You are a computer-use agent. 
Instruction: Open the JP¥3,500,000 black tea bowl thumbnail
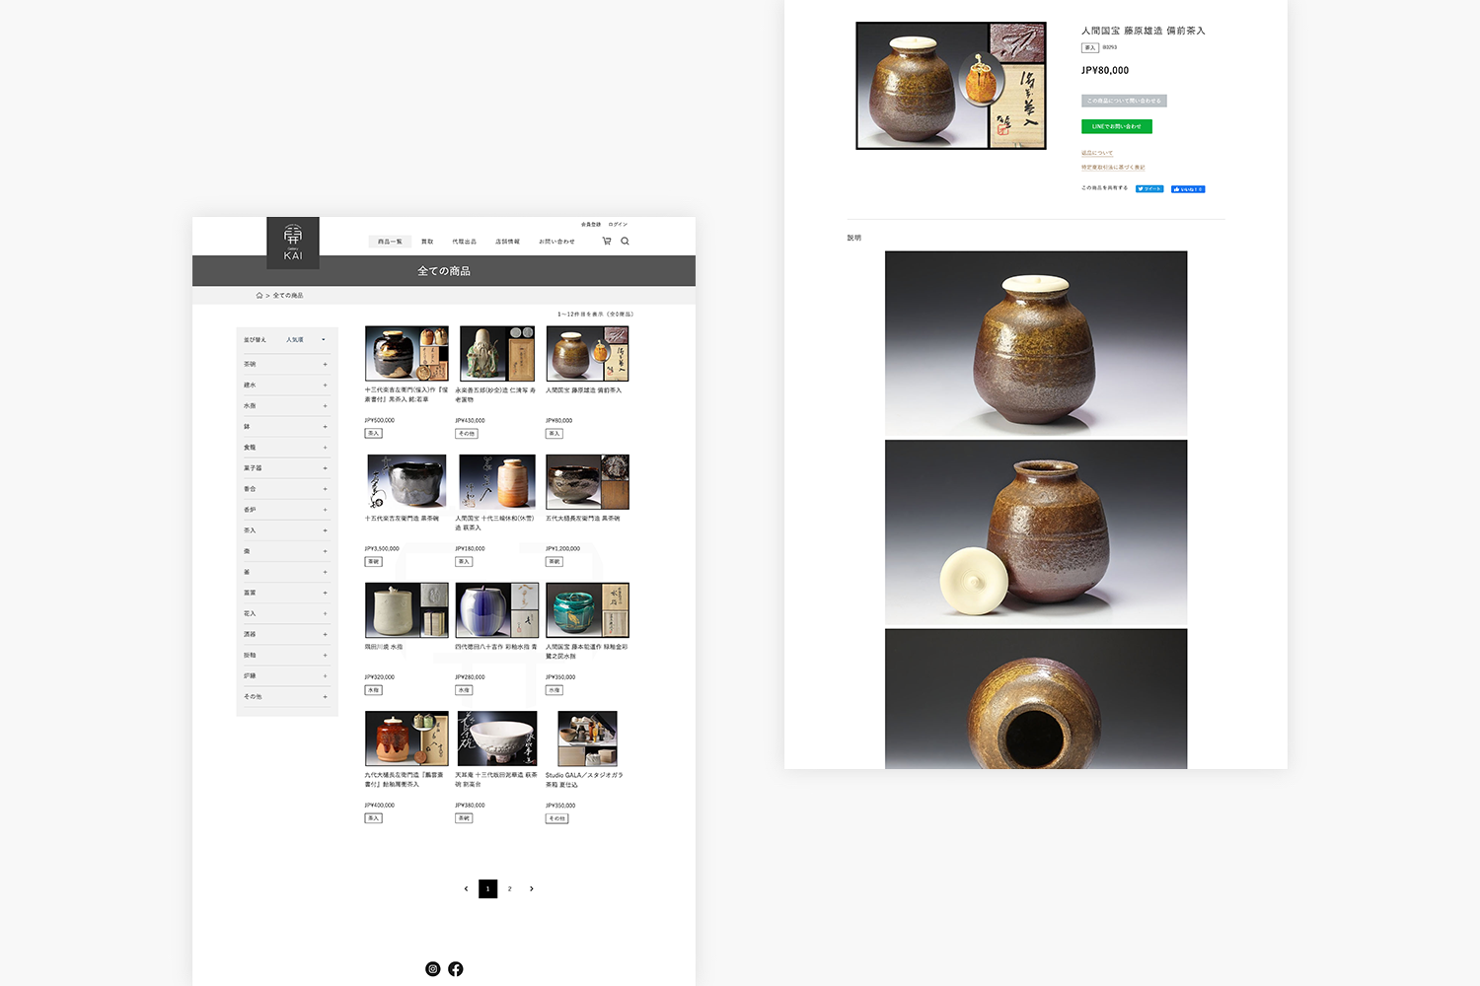click(407, 481)
